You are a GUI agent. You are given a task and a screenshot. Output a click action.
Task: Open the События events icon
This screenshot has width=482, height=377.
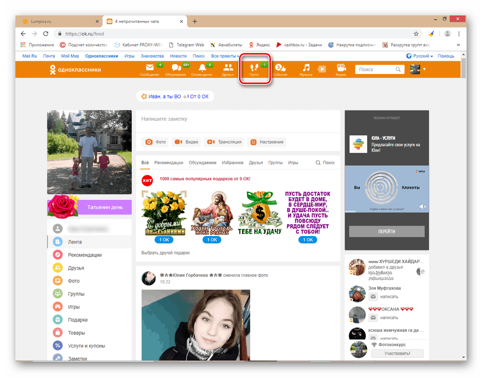coord(280,70)
